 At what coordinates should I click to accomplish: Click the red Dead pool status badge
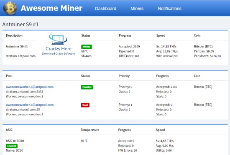[x=85, y=105]
